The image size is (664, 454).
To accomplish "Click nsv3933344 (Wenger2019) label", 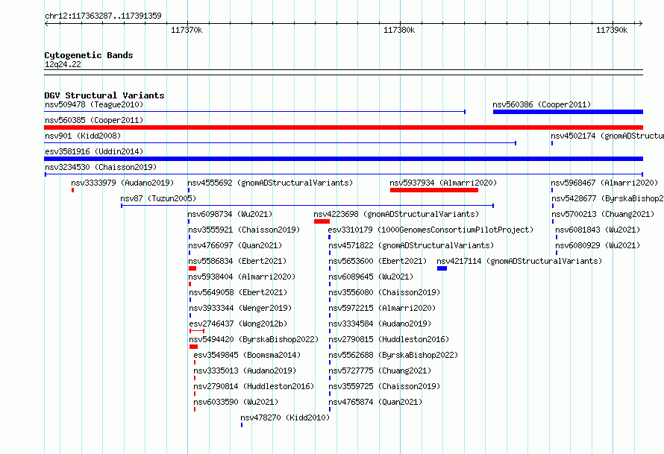I will click(240, 308).
